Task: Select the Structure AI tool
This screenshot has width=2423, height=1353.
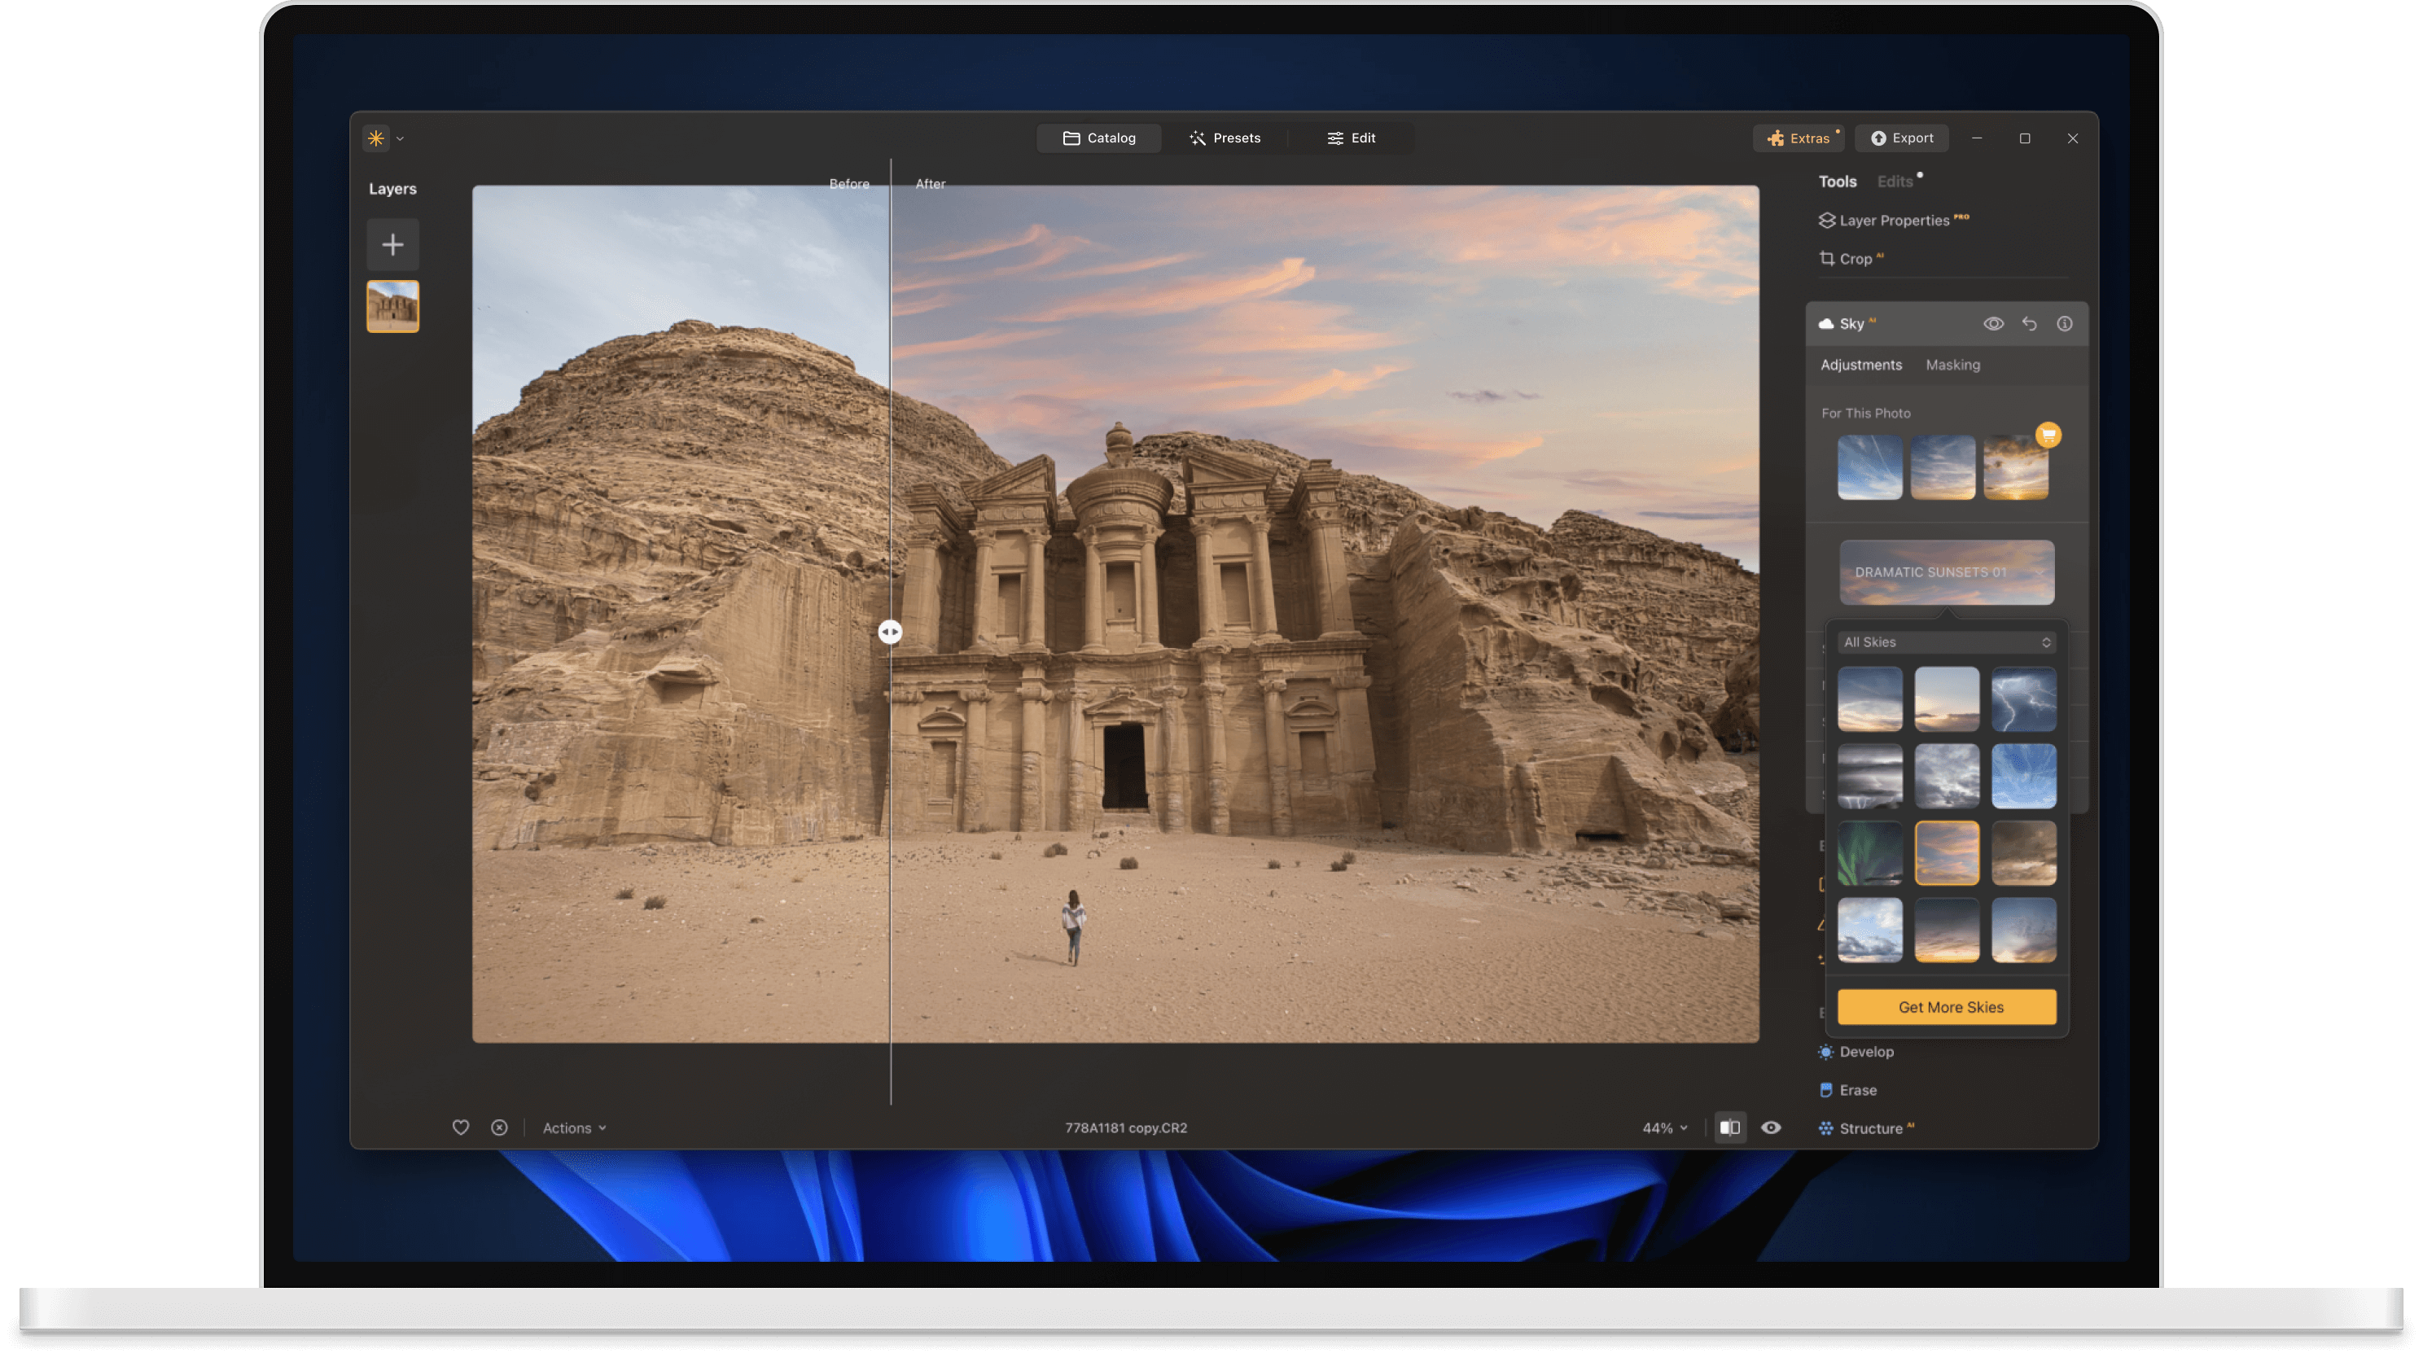Action: click(1874, 1127)
